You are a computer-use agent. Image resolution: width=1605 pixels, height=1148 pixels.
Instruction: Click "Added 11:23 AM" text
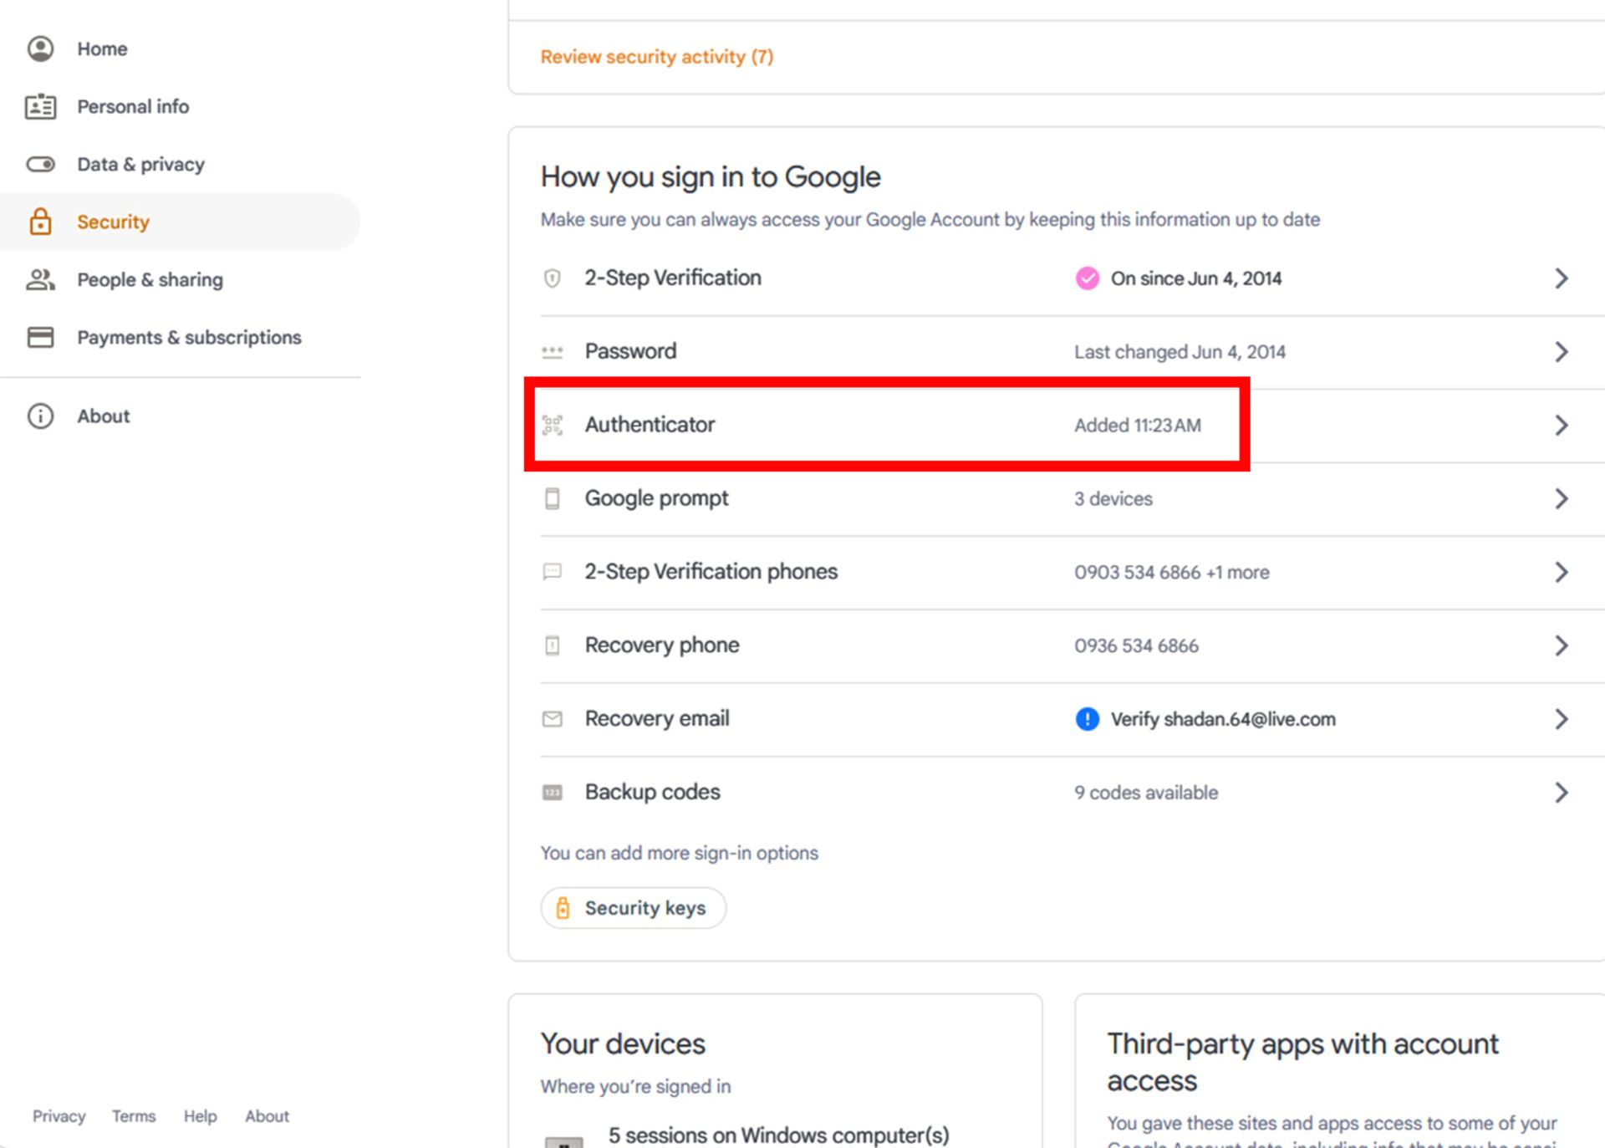point(1138,425)
